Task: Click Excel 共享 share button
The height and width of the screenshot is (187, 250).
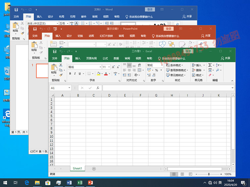Action: click(225, 58)
